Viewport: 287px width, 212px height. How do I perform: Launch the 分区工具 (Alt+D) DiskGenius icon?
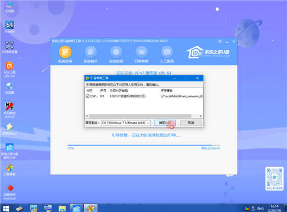(x=10, y=69)
